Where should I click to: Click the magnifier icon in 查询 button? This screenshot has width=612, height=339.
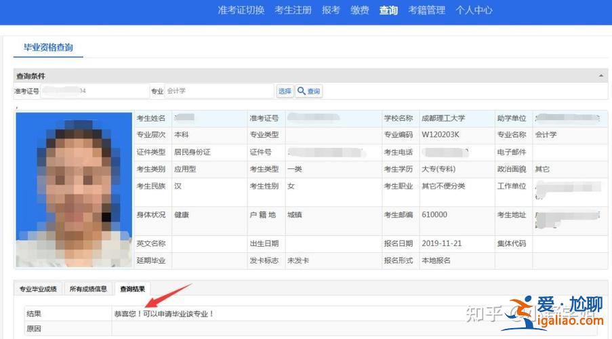302,91
